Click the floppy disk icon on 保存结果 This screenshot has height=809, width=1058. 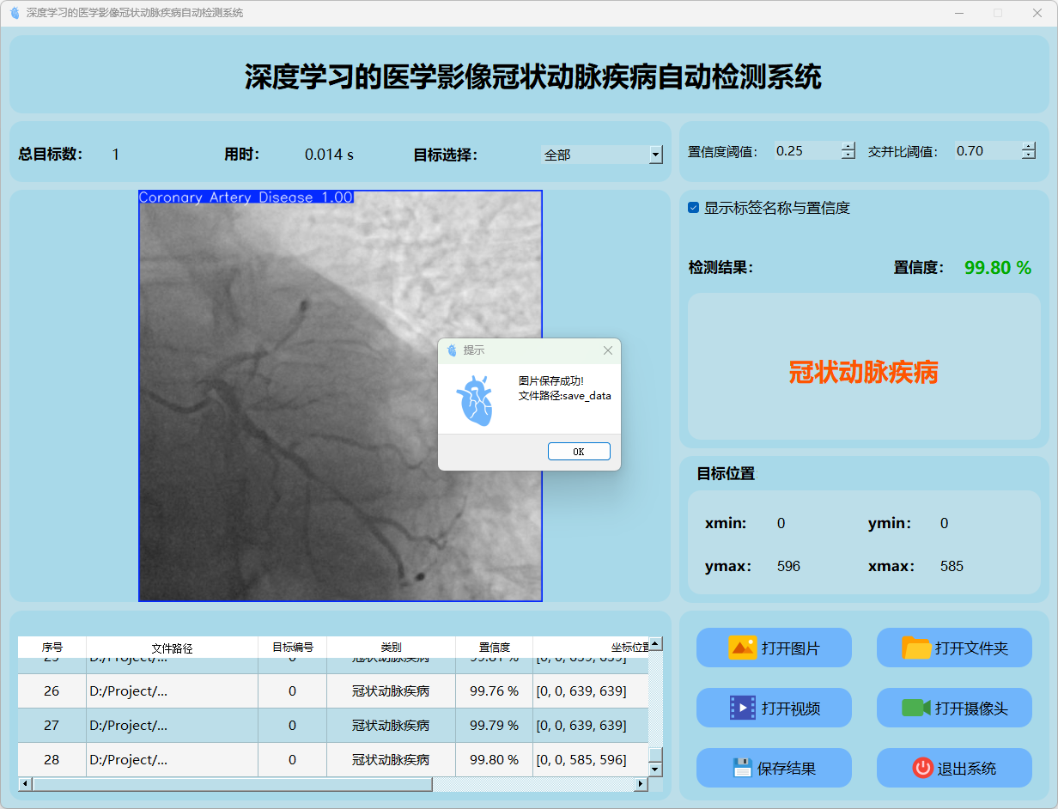[742, 768]
